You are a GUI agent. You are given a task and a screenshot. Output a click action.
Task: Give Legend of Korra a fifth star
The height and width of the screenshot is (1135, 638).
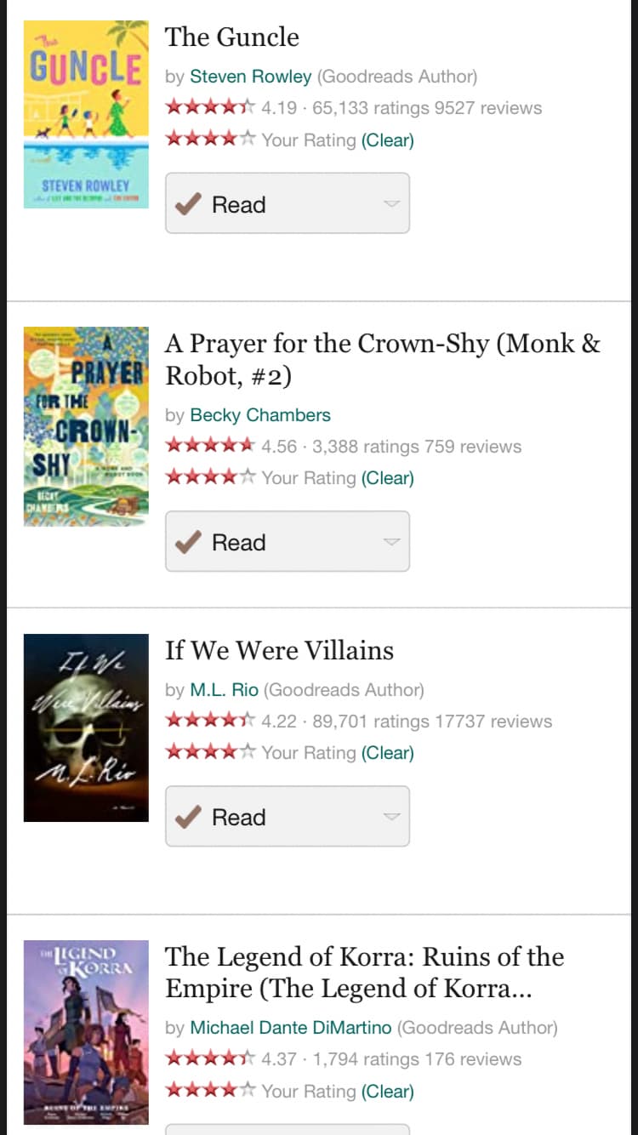pos(247,1090)
